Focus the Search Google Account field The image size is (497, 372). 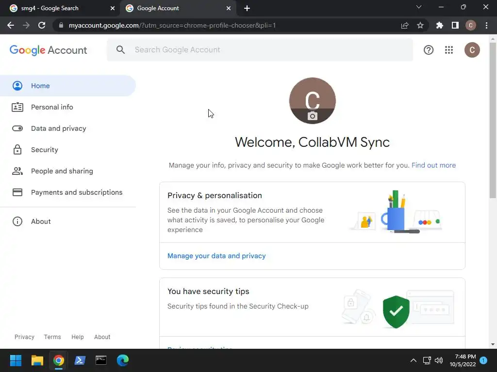click(x=260, y=50)
